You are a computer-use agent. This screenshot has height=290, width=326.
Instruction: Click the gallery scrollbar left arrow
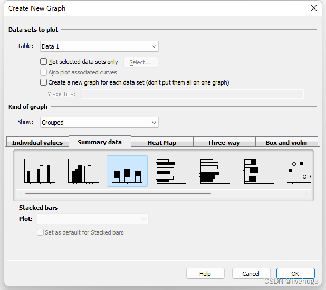(21, 194)
